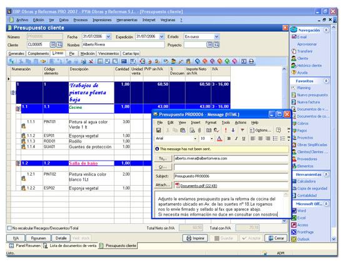
Task: Click the Bold formatting icon in the message
Action: (x=229, y=139)
